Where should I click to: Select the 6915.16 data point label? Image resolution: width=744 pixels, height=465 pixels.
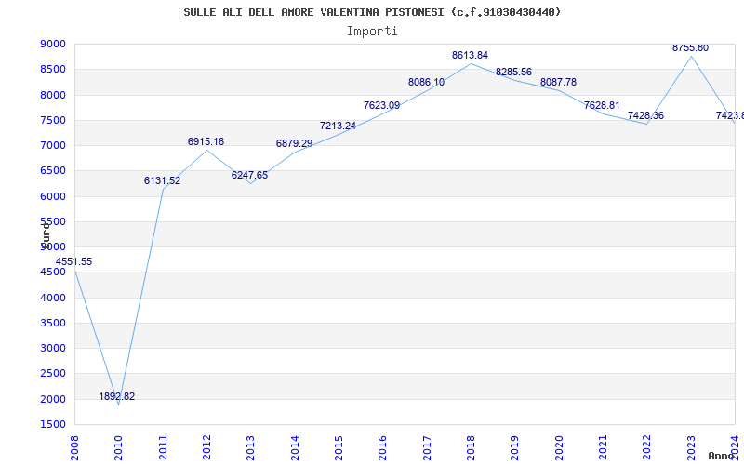[206, 141]
